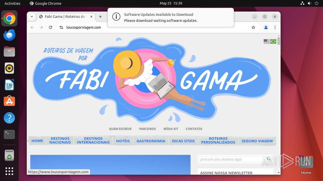Open Google Chrome app menu in top bar
Screen dimensions: 323x181
45,3
